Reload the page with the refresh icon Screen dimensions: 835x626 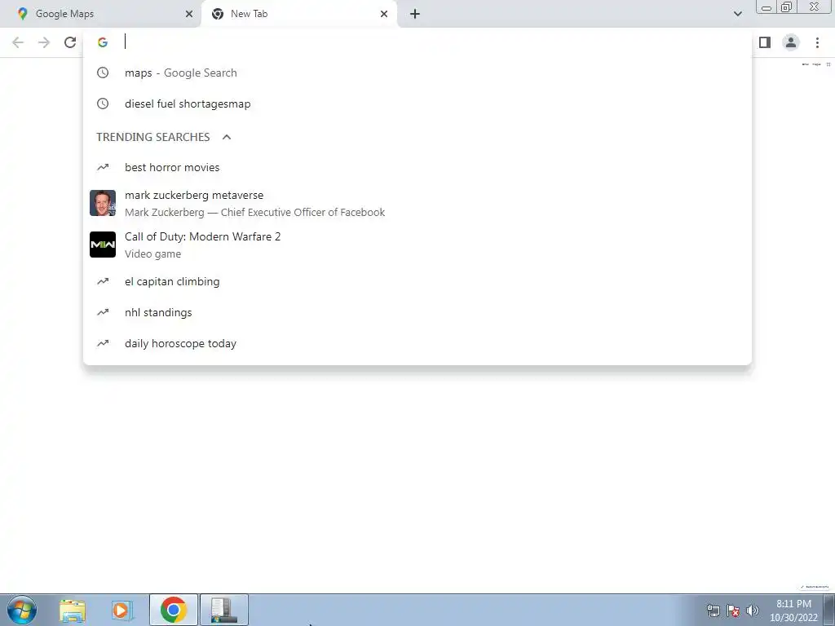[x=70, y=42]
